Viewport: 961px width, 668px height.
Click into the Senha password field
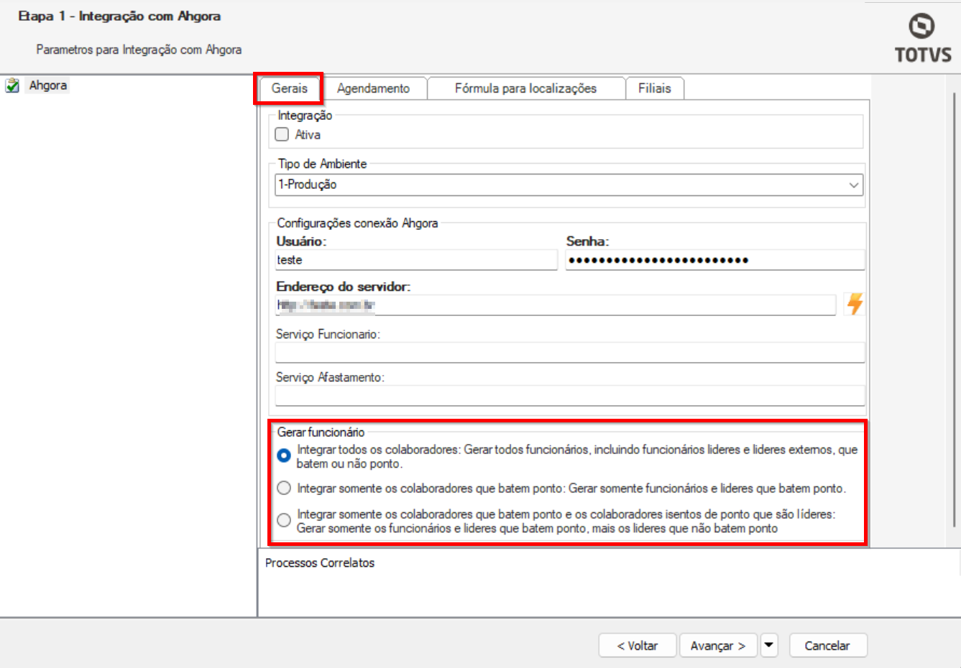click(714, 260)
